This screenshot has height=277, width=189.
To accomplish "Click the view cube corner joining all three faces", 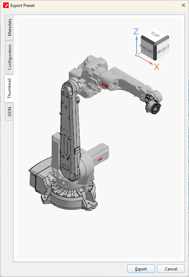I will pyautogui.click(x=155, y=44).
